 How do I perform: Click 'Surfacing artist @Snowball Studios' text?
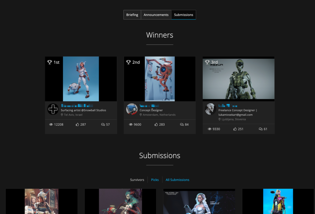[x=83, y=110]
